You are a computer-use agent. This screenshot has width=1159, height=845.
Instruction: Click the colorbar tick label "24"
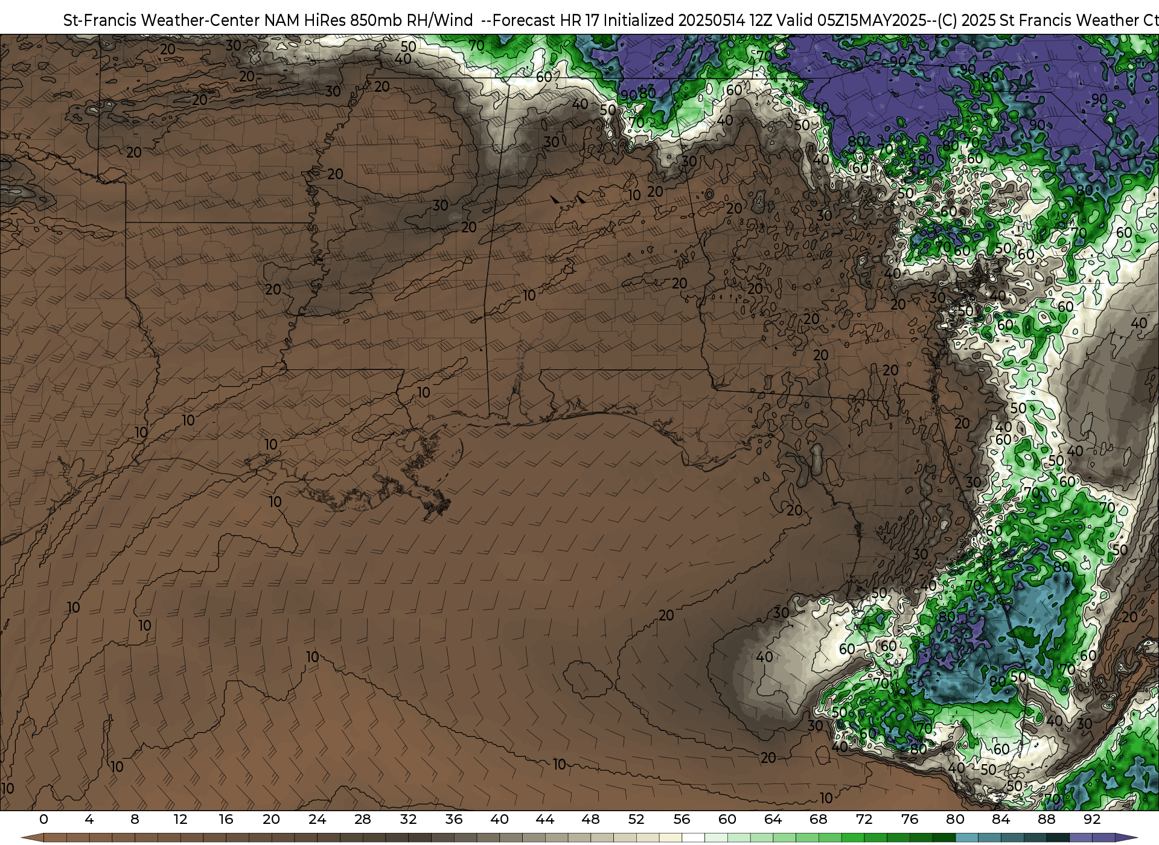[317, 820]
